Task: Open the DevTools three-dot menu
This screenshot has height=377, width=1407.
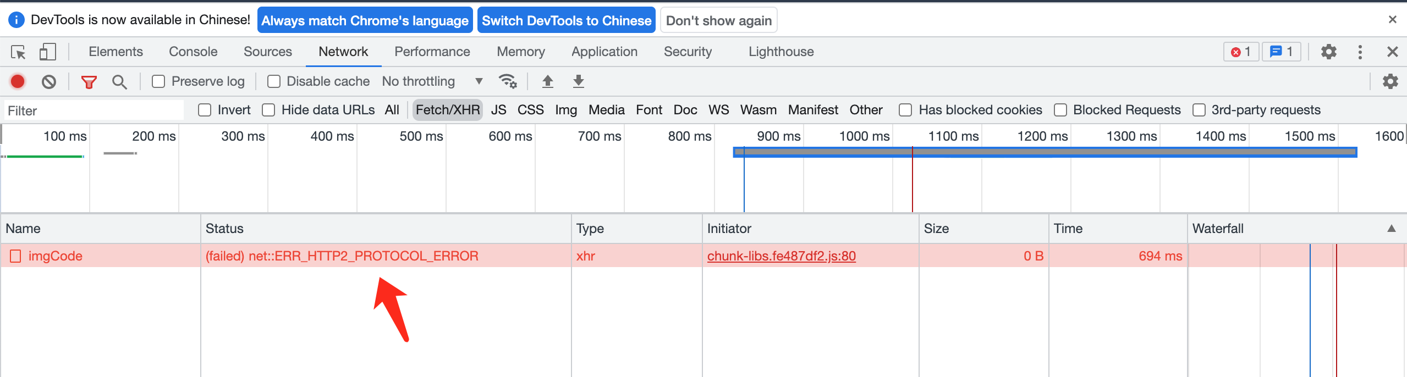Action: click(x=1360, y=52)
